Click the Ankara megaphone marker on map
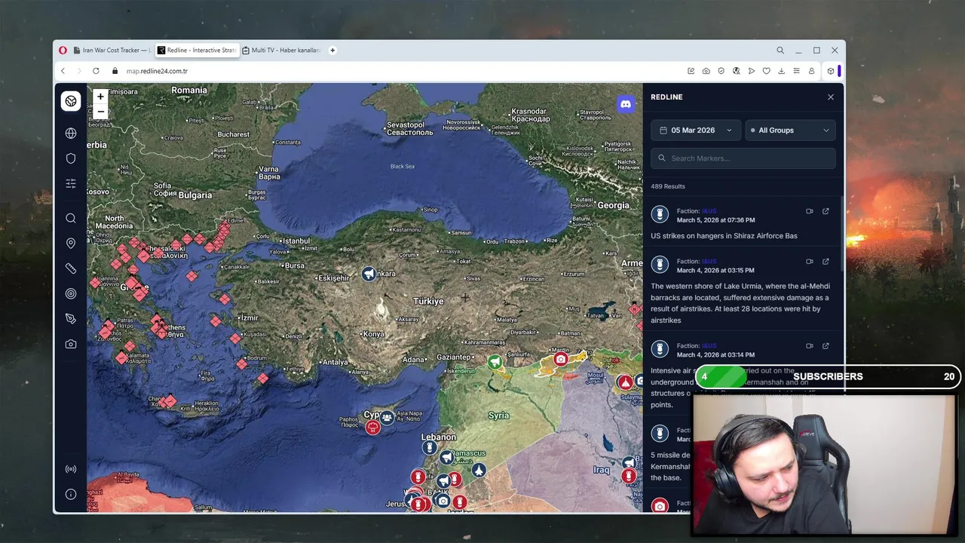 369,274
